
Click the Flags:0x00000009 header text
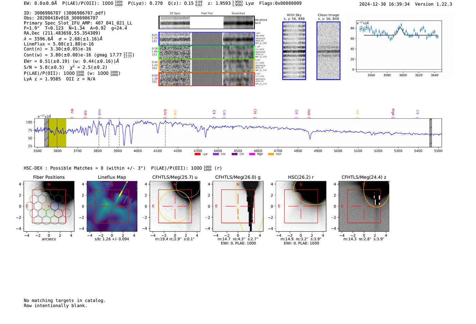tap(280, 3)
